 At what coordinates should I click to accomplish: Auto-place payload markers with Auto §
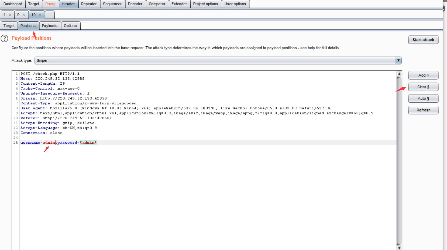point(423,98)
